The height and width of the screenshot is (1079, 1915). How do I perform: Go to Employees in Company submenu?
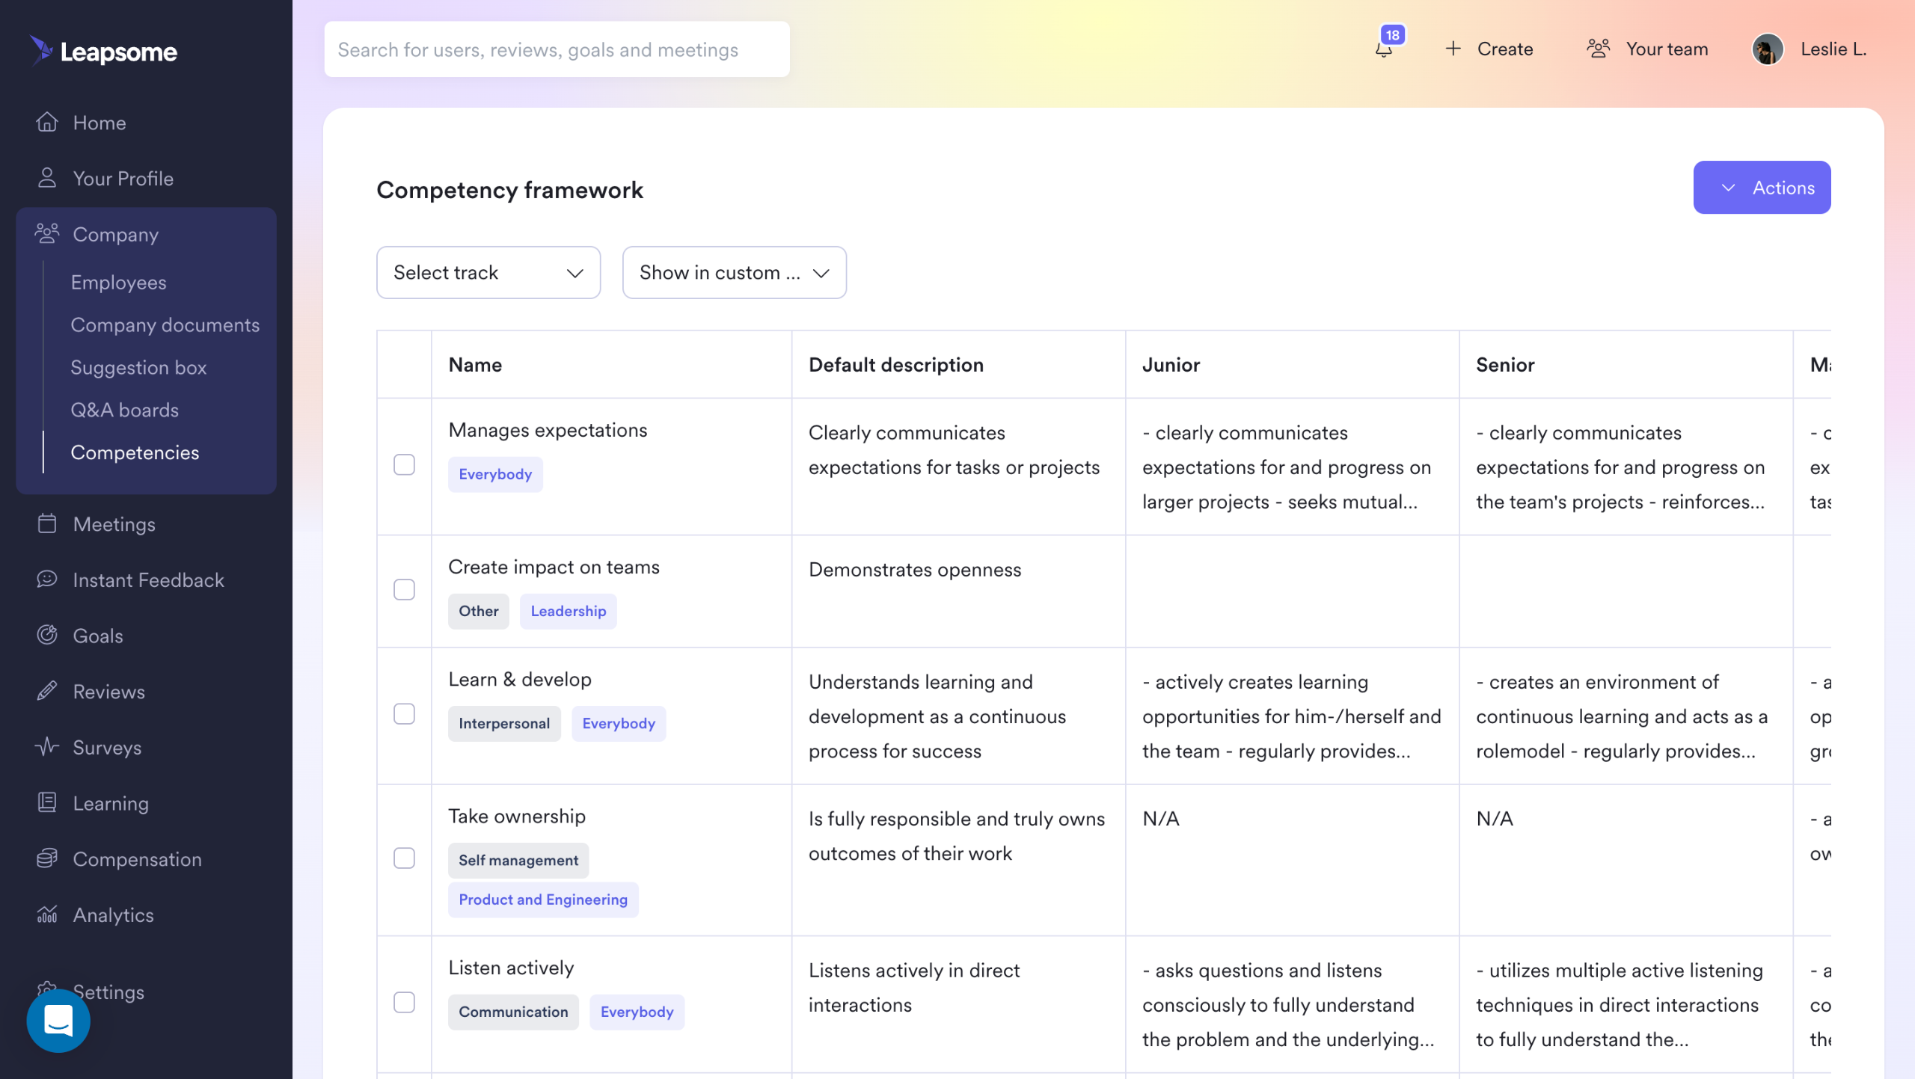tap(118, 283)
